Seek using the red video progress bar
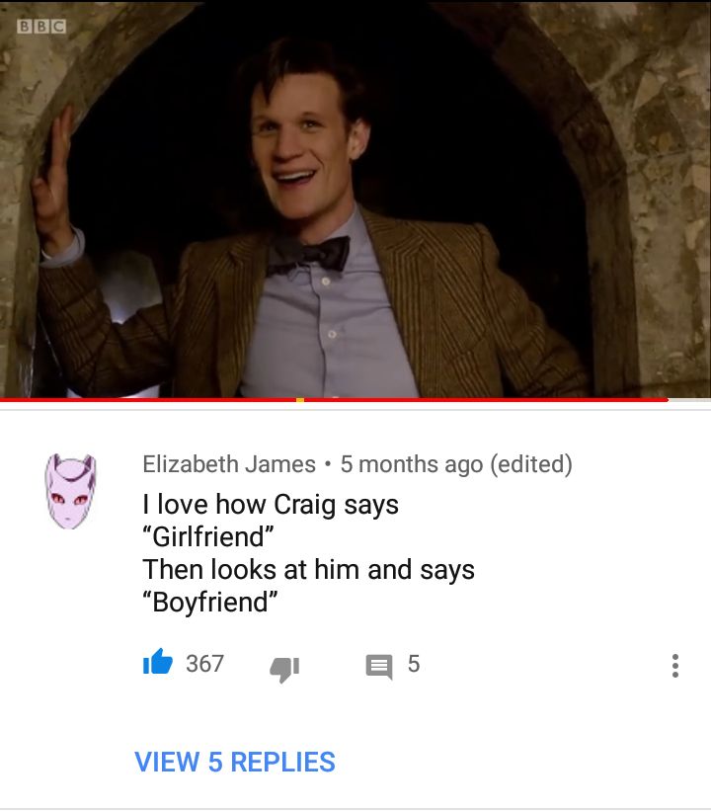The image size is (711, 811). click(334, 399)
